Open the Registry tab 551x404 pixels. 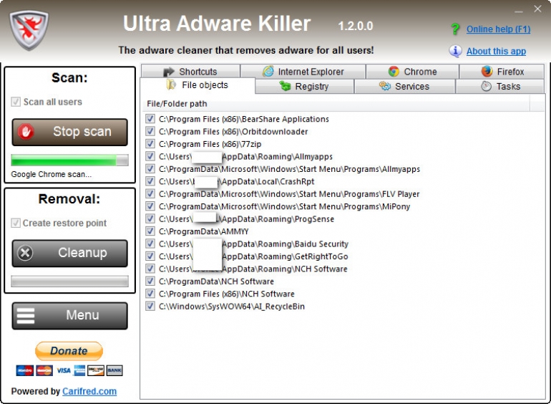point(304,86)
